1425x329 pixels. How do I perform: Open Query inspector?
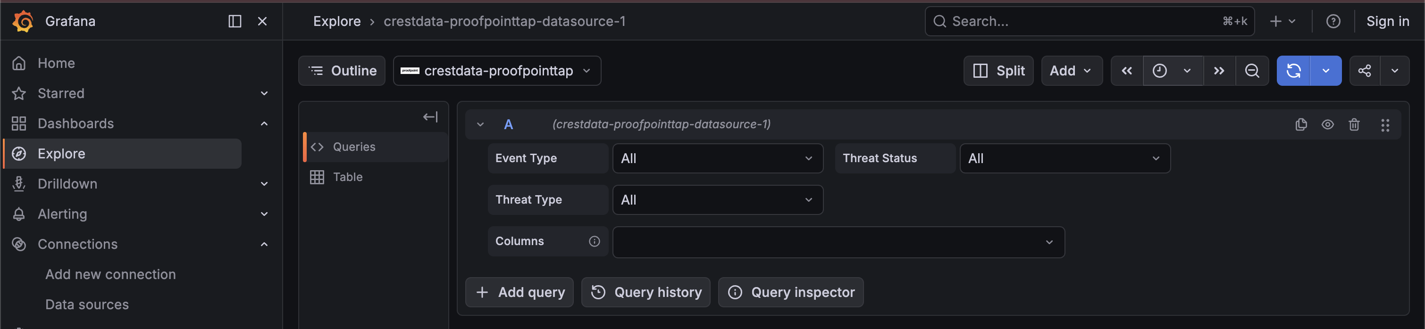tap(790, 292)
